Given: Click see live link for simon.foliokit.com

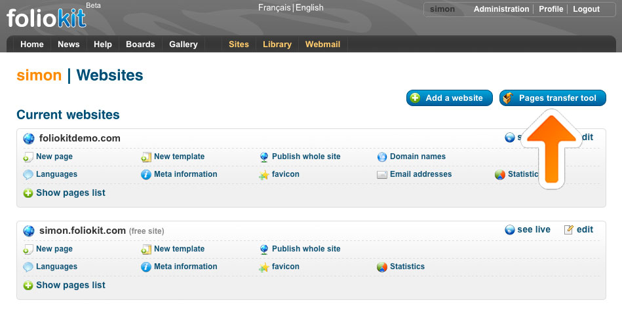Looking at the screenshot, I should click(534, 230).
